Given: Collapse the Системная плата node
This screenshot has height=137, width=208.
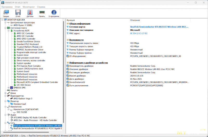Looking at the screenshot, I should pyautogui.click(x=5, y=28).
